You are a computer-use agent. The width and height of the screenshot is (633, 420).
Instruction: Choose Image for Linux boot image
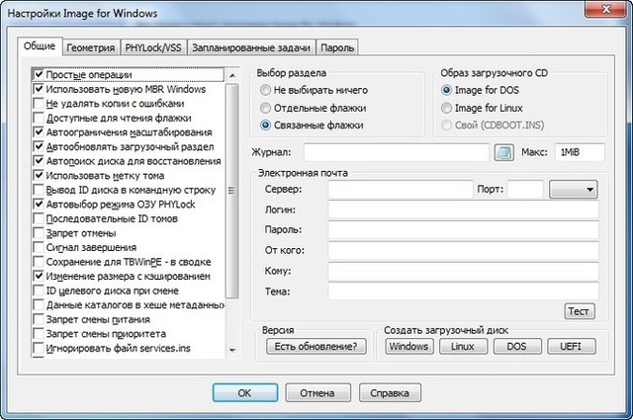coord(446,108)
